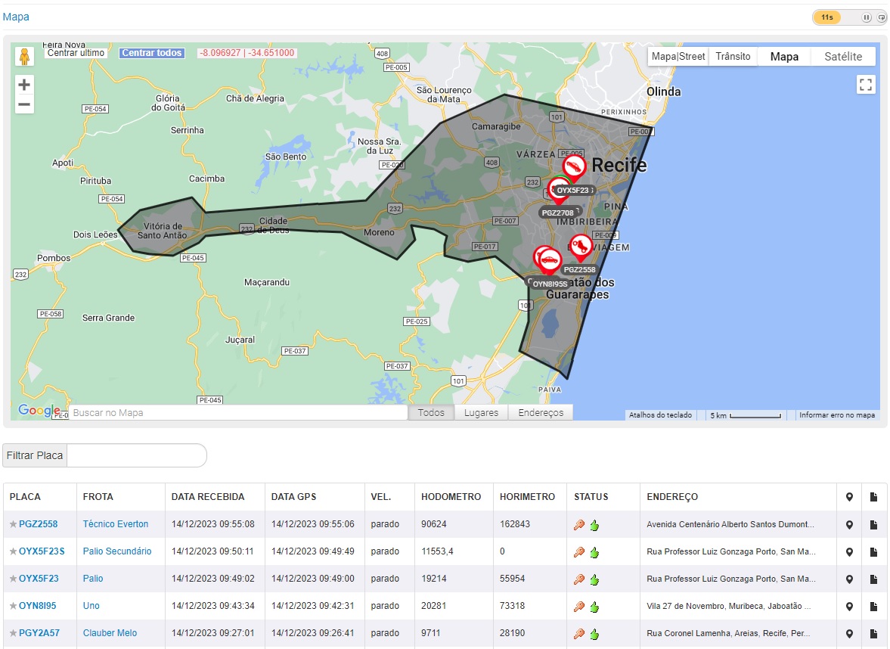This screenshot has width=890, height=649.
Task: Select the Todos search filter
Action: [431, 413]
